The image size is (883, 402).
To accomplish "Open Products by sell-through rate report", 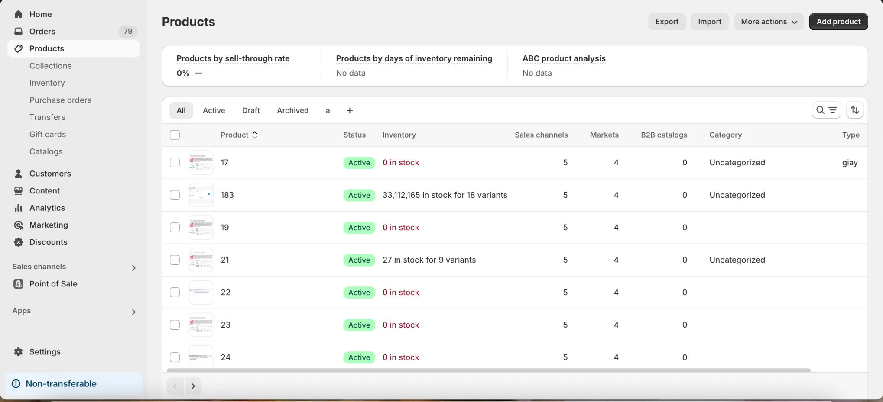I will click(x=233, y=58).
